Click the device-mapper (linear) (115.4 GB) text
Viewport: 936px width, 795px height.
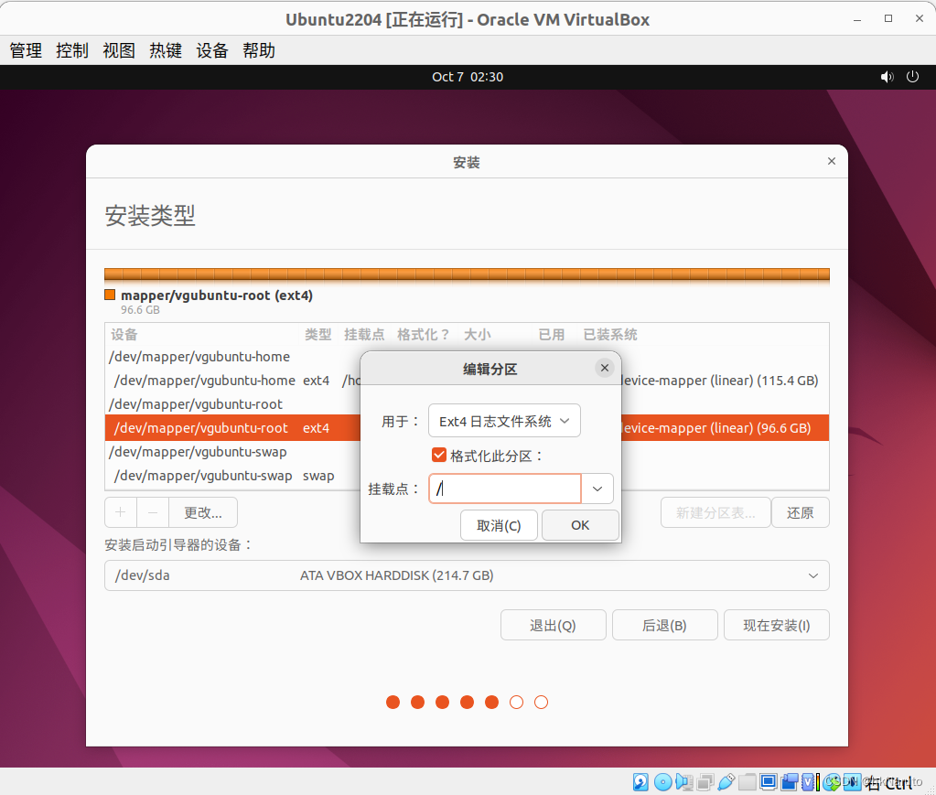(720, 381)
